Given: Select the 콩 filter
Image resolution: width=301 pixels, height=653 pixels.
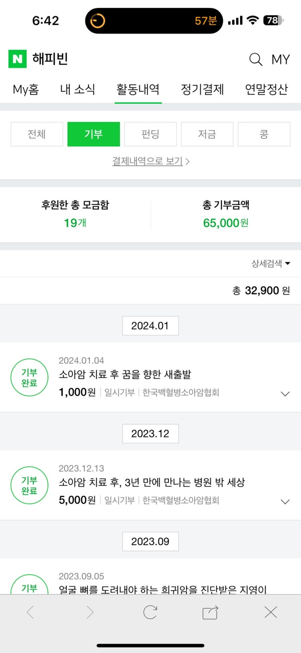Looking at the screenshot, I should coord(264,134).
